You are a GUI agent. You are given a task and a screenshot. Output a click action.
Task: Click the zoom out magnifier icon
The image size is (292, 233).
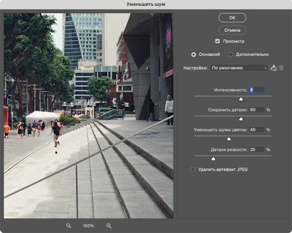tap(68, 226)
